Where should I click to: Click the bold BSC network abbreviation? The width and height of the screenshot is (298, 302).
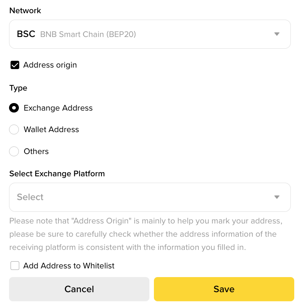[26, 34]
